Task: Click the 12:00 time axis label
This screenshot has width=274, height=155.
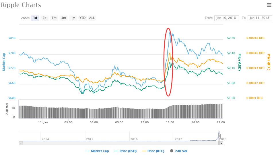Action: [145, 122]
